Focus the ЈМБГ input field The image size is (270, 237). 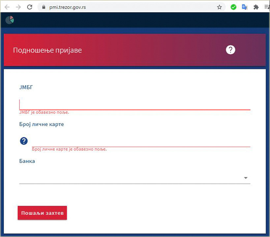point(135,104)
